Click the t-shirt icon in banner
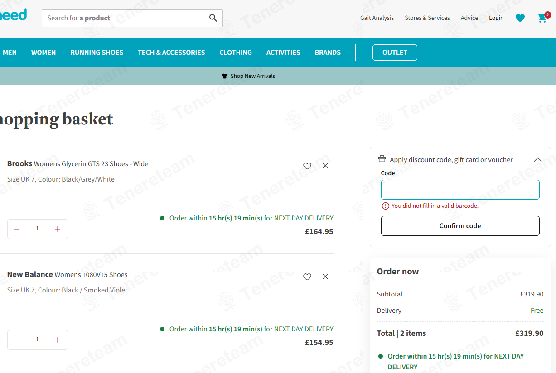The image size is (556, 373). coord(225,76)
